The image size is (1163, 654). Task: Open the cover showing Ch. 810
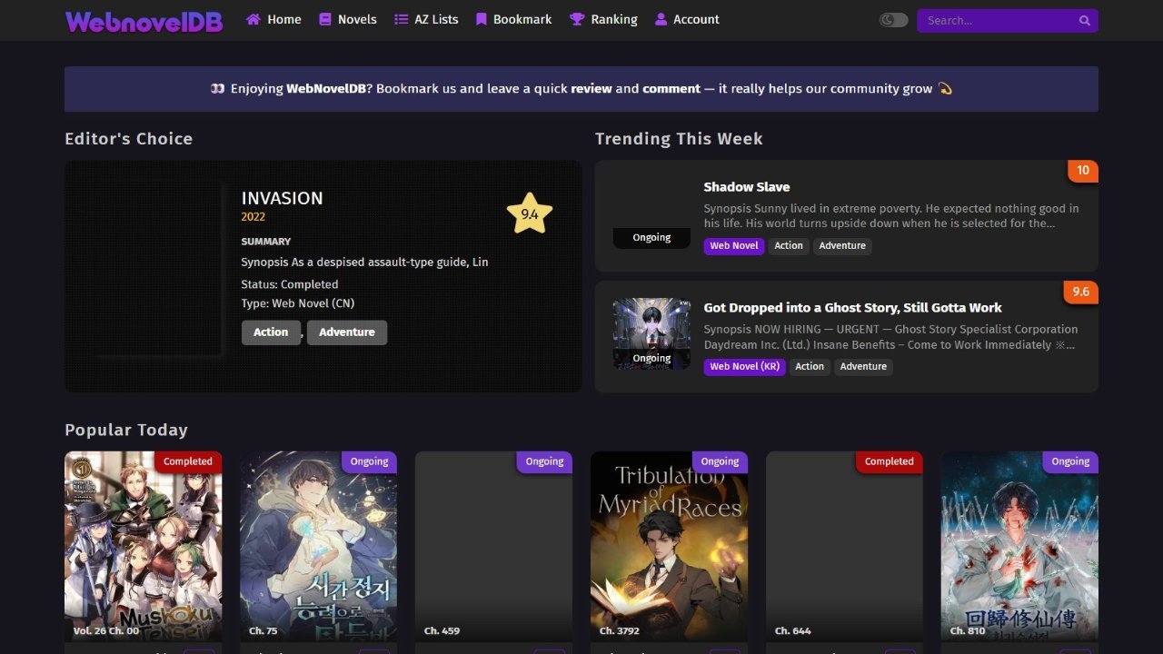coord(1019,547)
